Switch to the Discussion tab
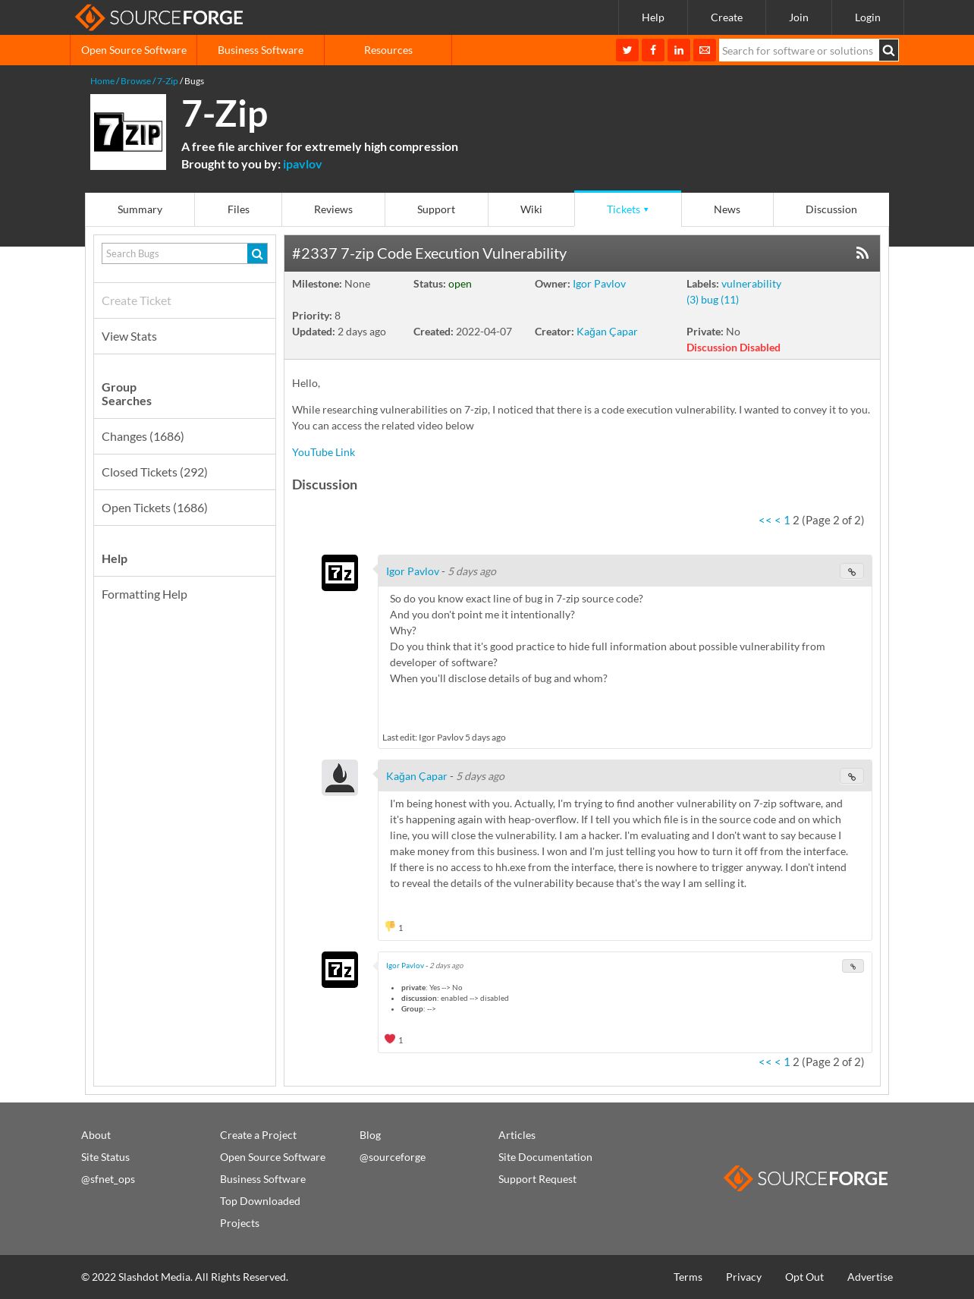 click(x=831, y=209)
